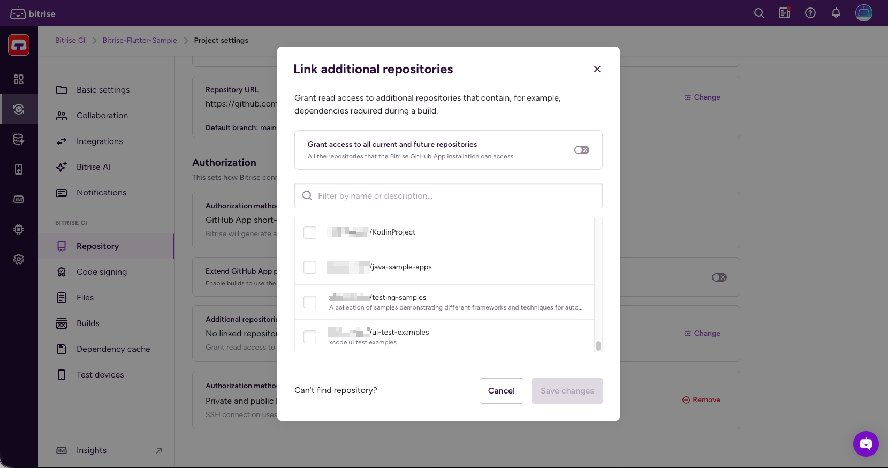Click Change in the Additional repositories card

pyautogui.click(x=702, y=334)
